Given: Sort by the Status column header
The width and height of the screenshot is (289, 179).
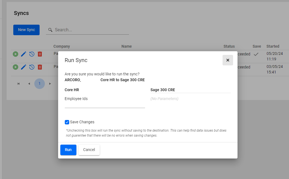Looking at the screenshot, I should pos(229,46).
